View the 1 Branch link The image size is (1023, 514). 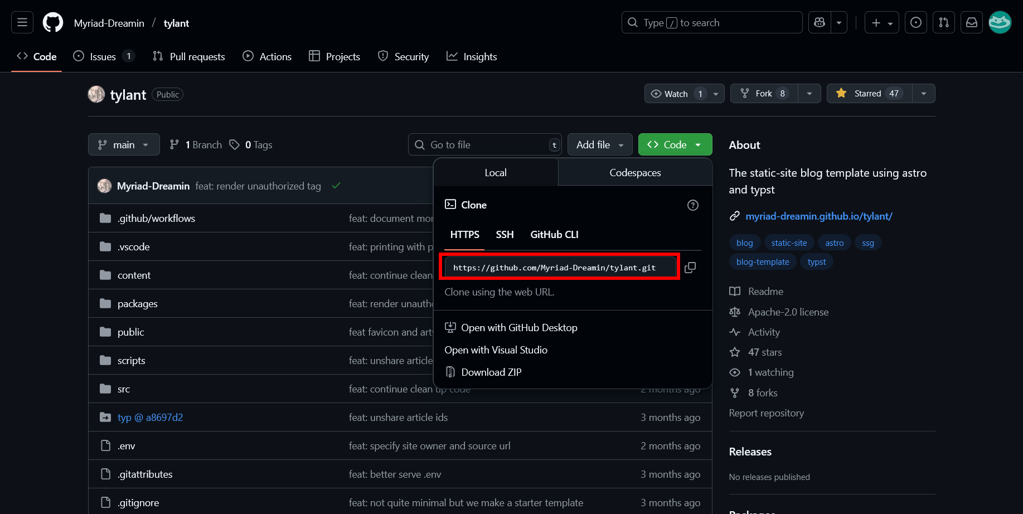(196, 144)
